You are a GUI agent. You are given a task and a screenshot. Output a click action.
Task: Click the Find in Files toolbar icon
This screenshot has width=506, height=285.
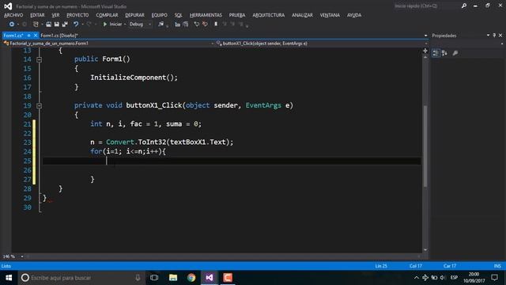(160, 25)
